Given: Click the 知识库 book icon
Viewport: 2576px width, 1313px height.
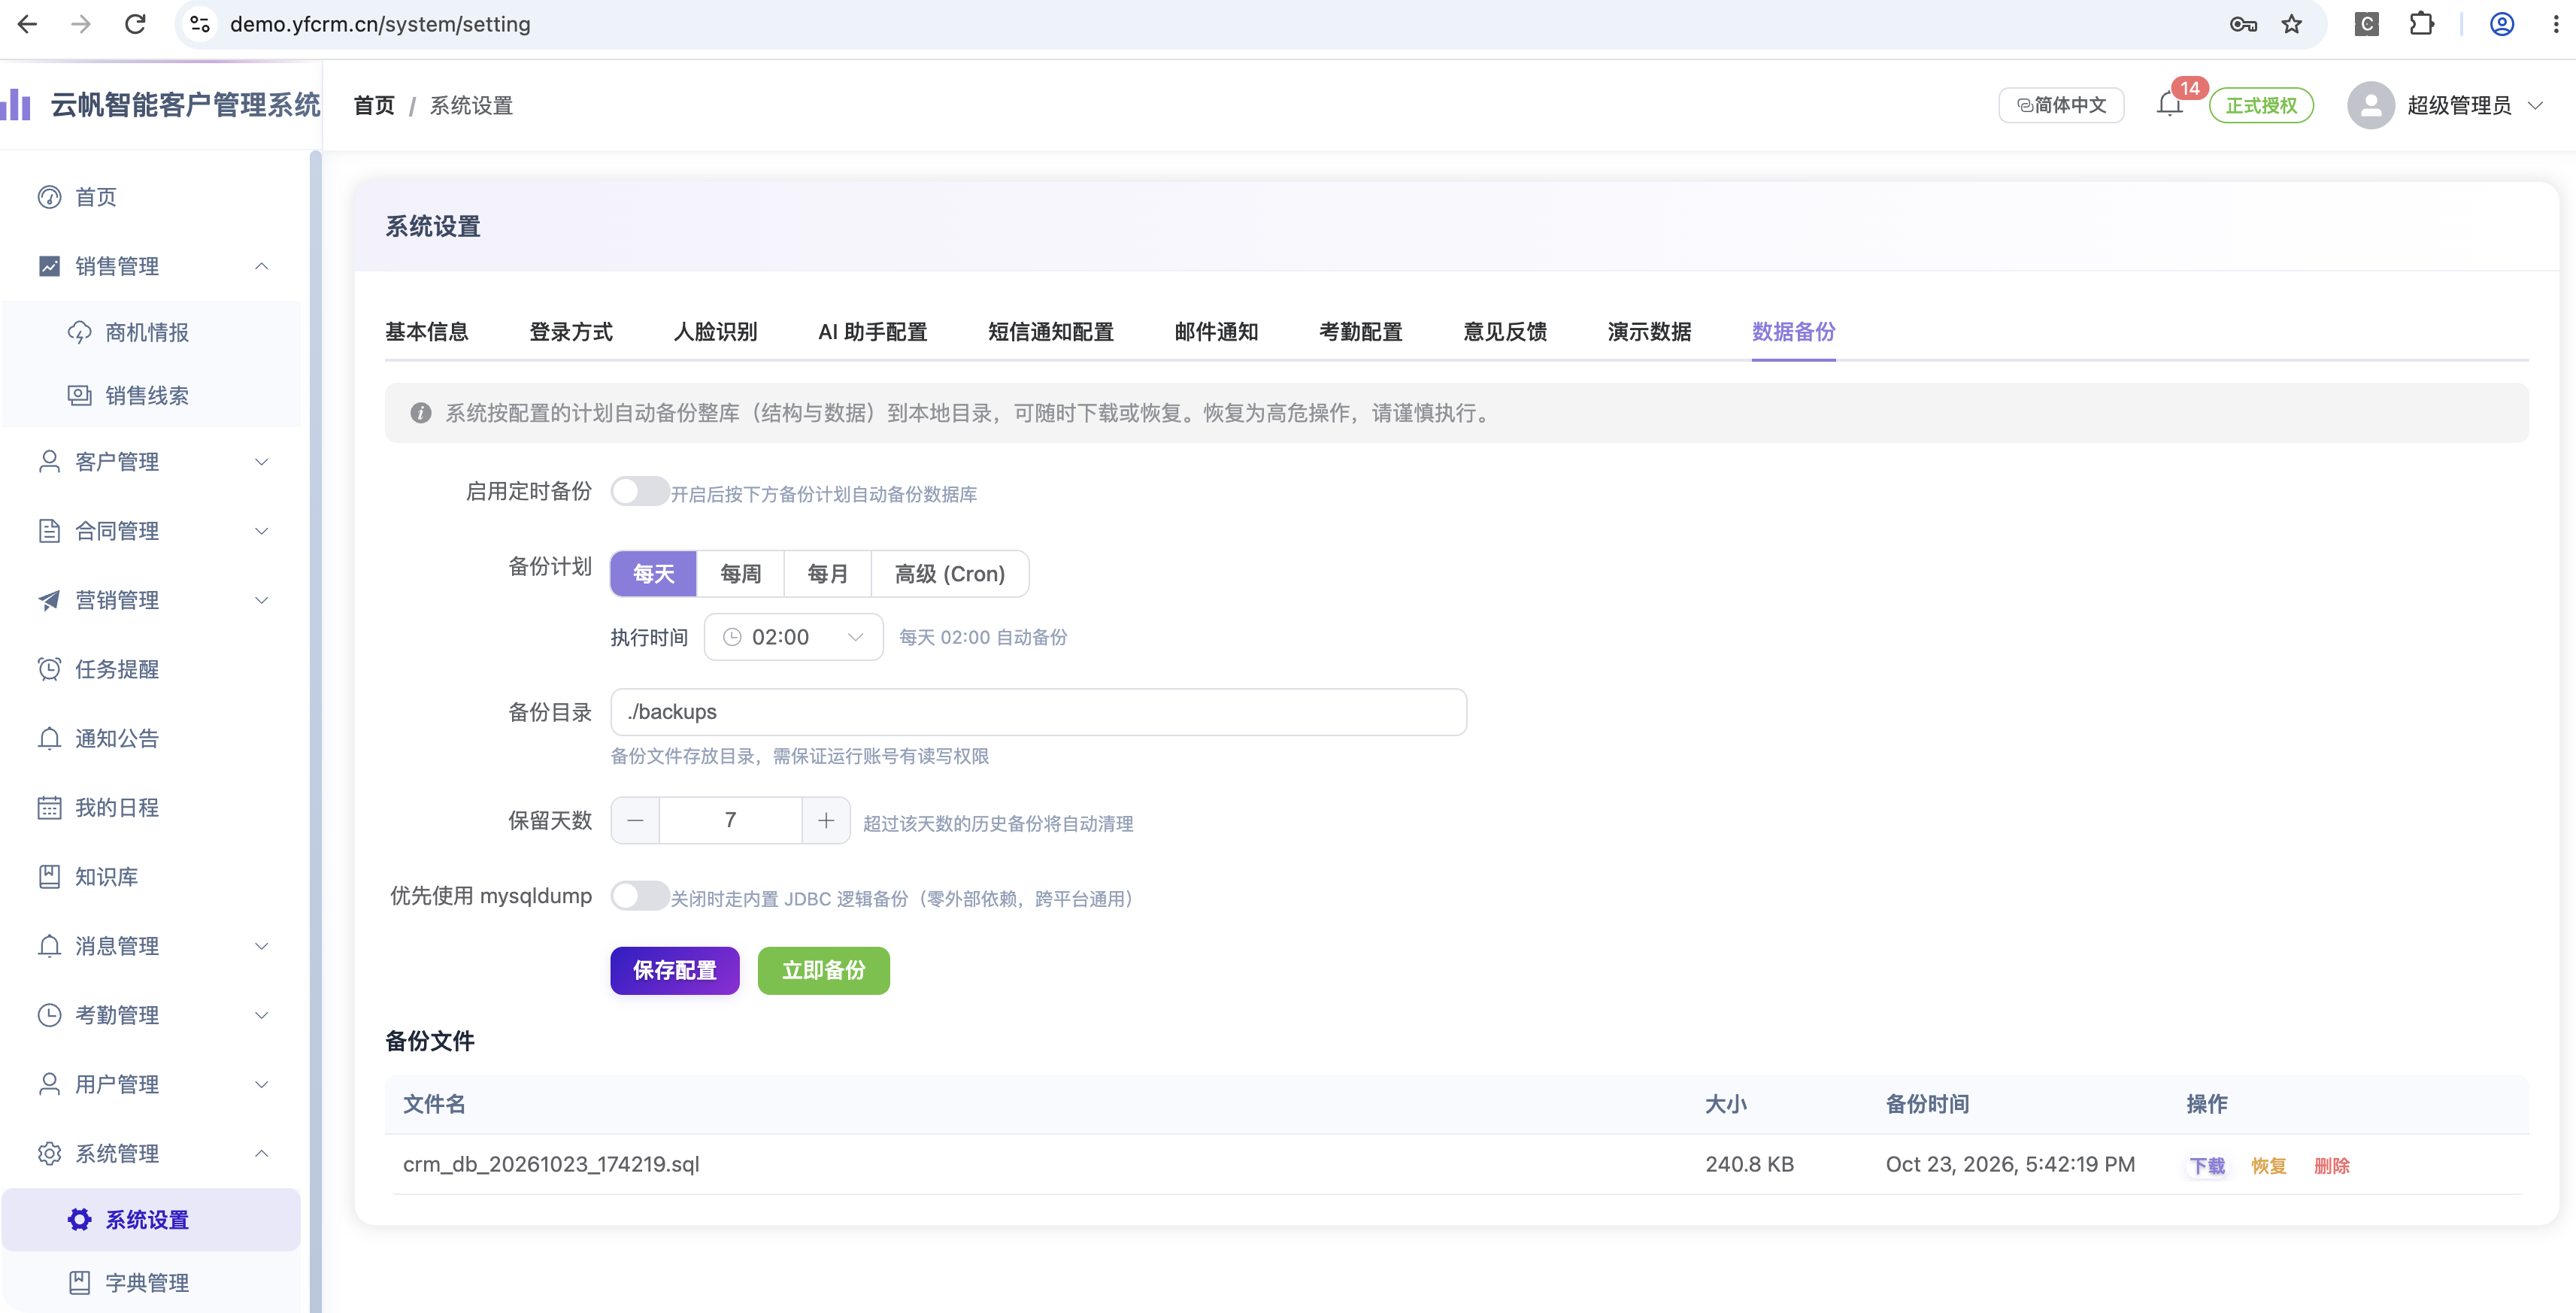Looking at the screenshot, I should pos(50,877).
